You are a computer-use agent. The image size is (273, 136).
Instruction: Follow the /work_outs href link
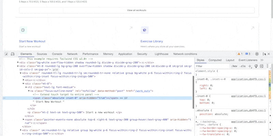[x=143, y=91]
